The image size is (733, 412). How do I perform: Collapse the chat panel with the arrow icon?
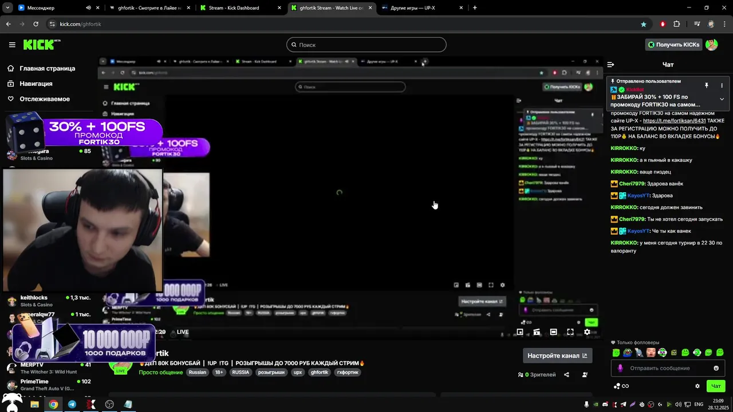610,65
